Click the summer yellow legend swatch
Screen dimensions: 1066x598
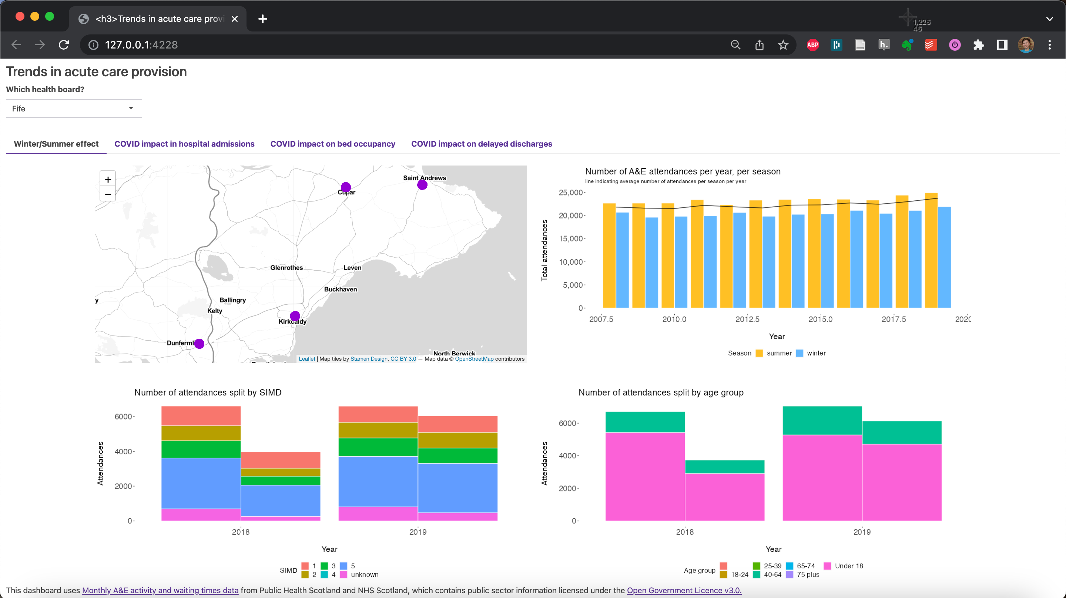click(759, 353)
